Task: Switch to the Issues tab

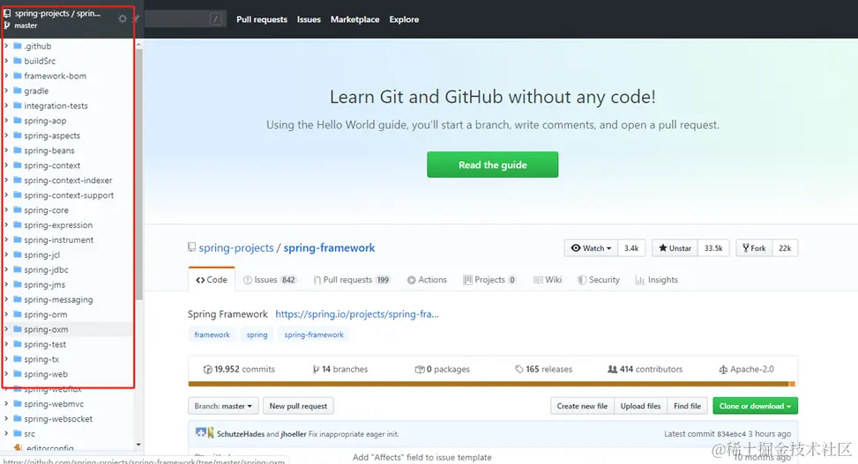Action: point(269,280)
